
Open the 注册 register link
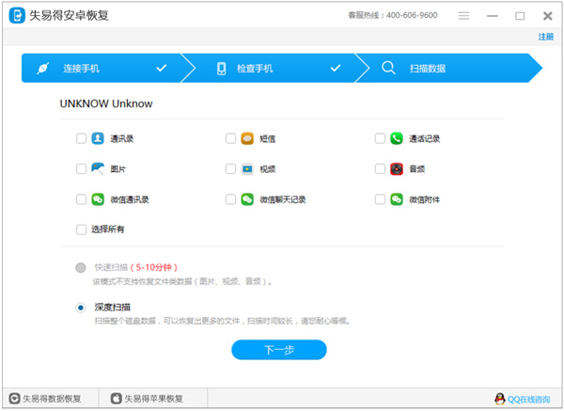(545, 37)
